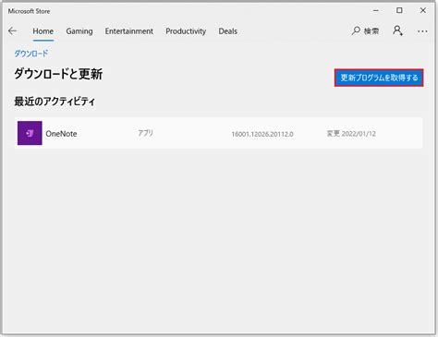Screen dimensions: 438x337
Task: Switch to the Home tab
Action: [x=43, y=31]
